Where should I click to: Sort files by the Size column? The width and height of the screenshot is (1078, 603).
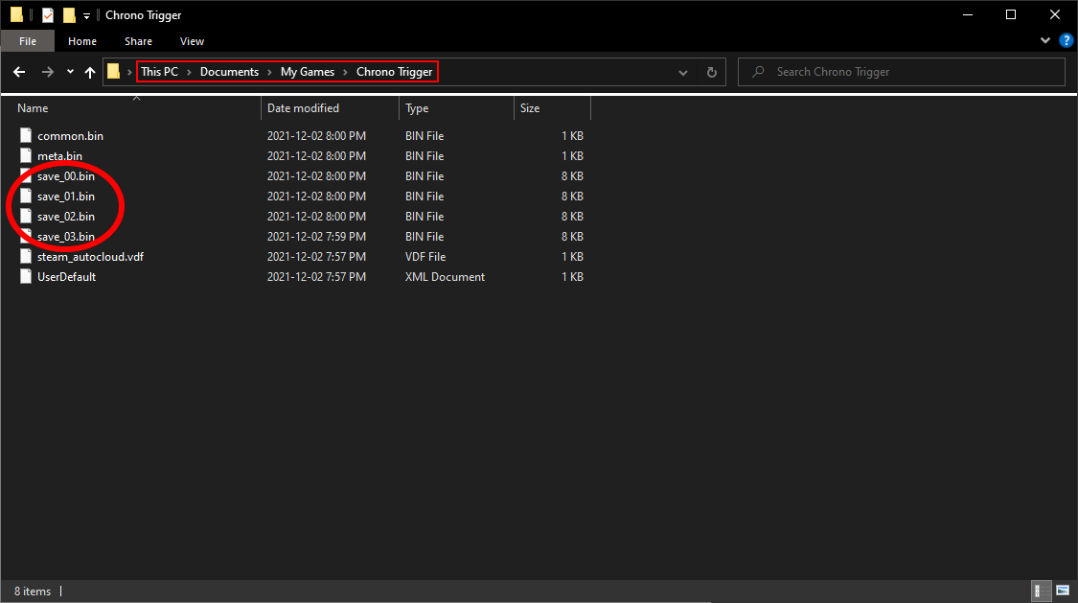pyautogui.click(x=529, y=108)
